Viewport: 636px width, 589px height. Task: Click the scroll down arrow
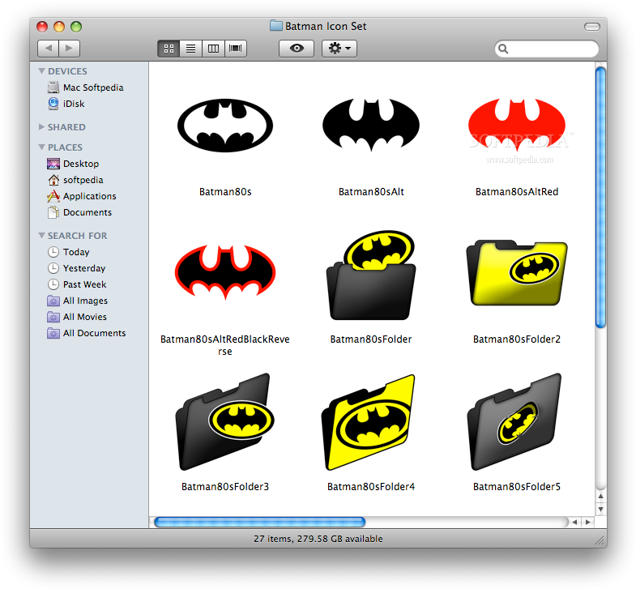point(600,509)
